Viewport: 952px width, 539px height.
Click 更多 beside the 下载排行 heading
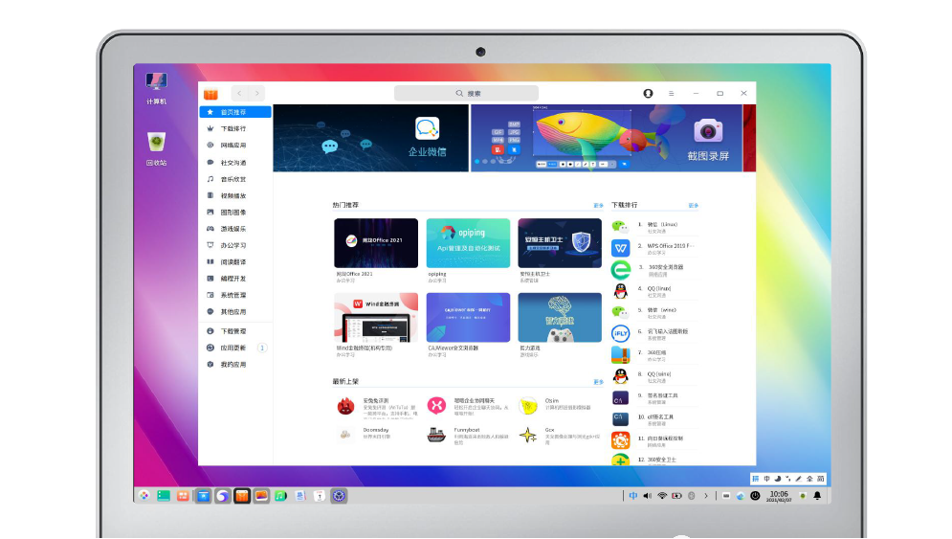click(693, 206)
